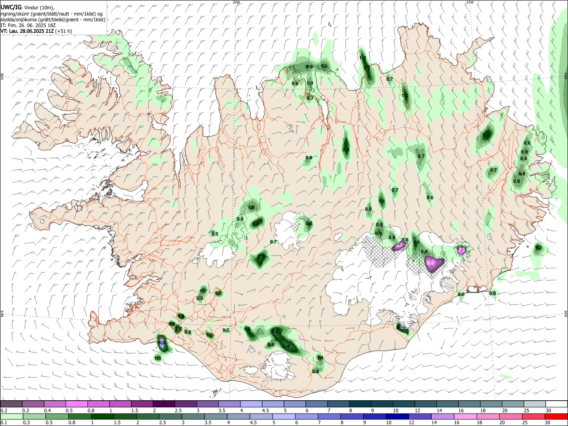The image size is (568, 426).
Task: Click the '2.4' precipitation value on the map
Action: 286,346
